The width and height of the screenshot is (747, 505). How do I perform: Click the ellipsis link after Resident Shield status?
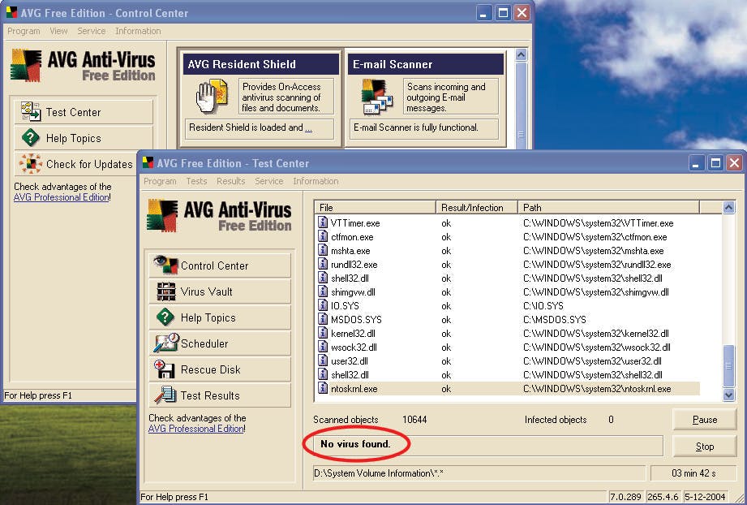coord(308,127)
